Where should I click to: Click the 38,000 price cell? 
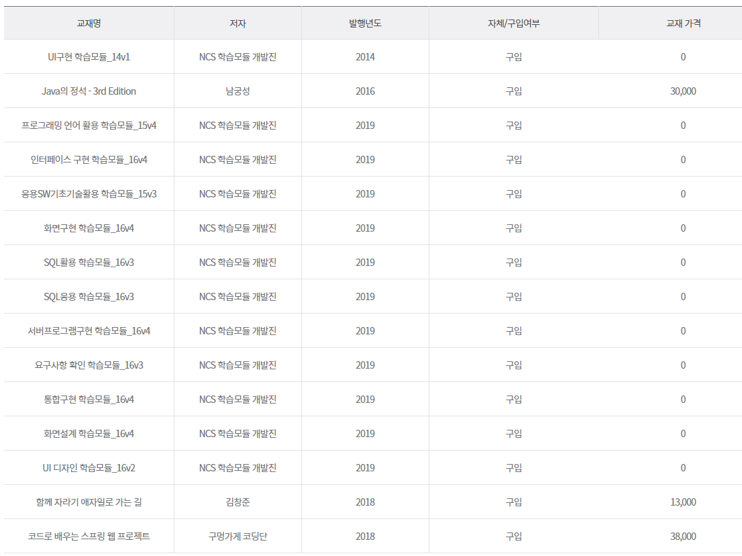pos(682,537)
